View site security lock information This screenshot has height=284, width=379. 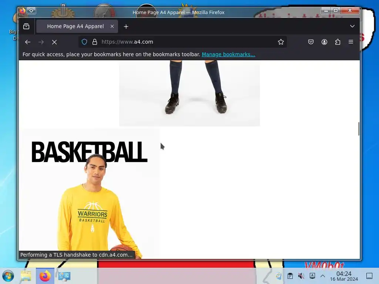95,42
